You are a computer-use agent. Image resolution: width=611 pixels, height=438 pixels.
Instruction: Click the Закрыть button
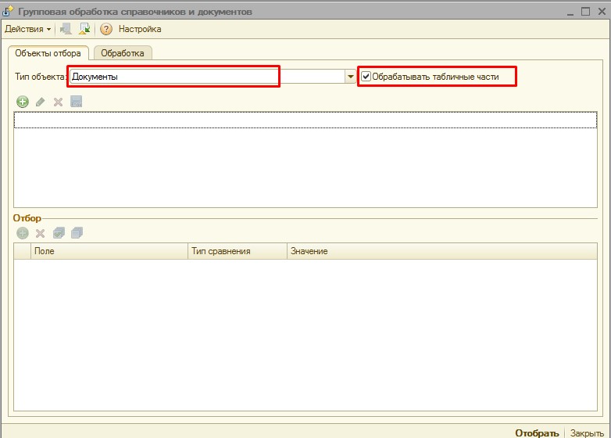click(x=586, y=433)
